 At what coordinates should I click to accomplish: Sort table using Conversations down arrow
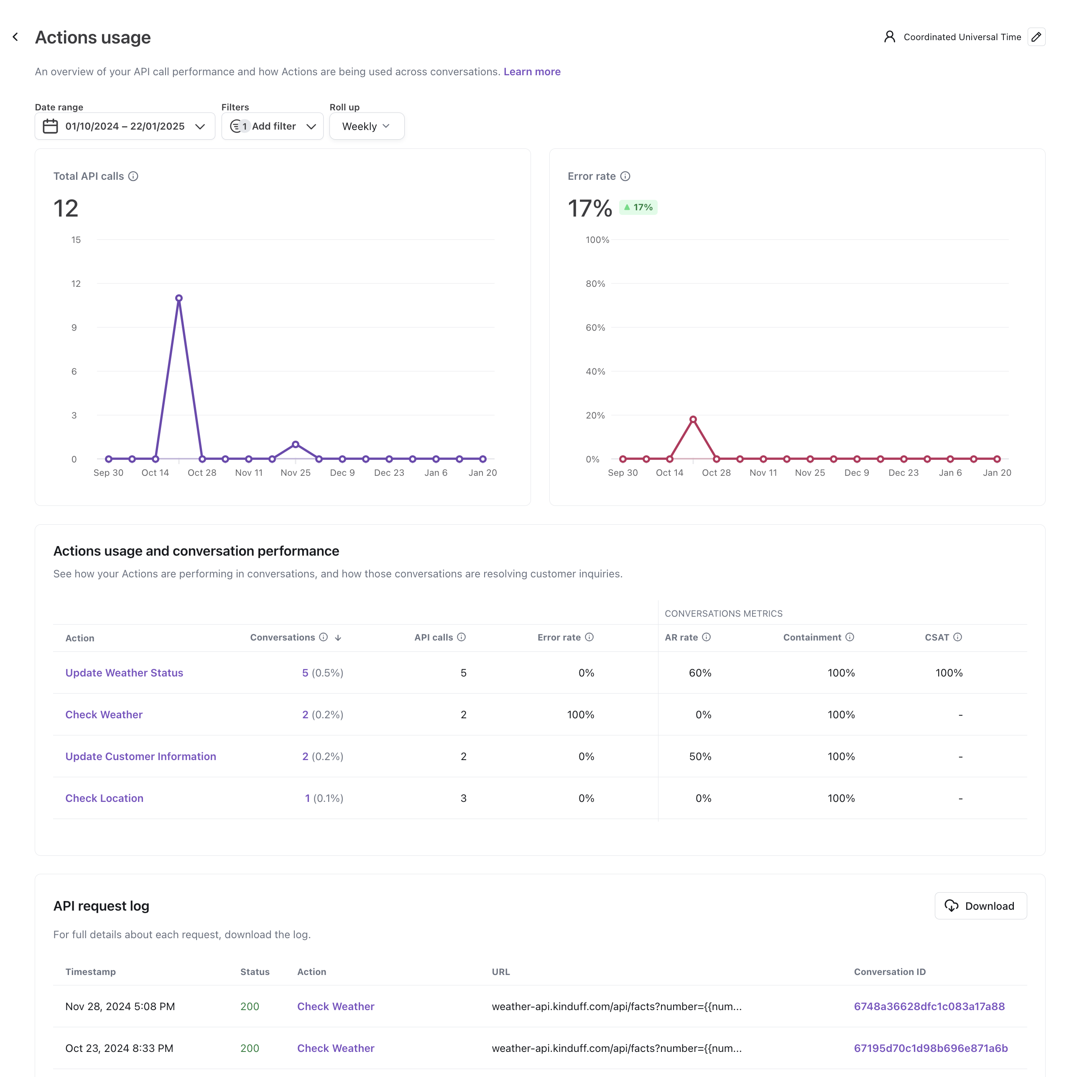(338, 638)
